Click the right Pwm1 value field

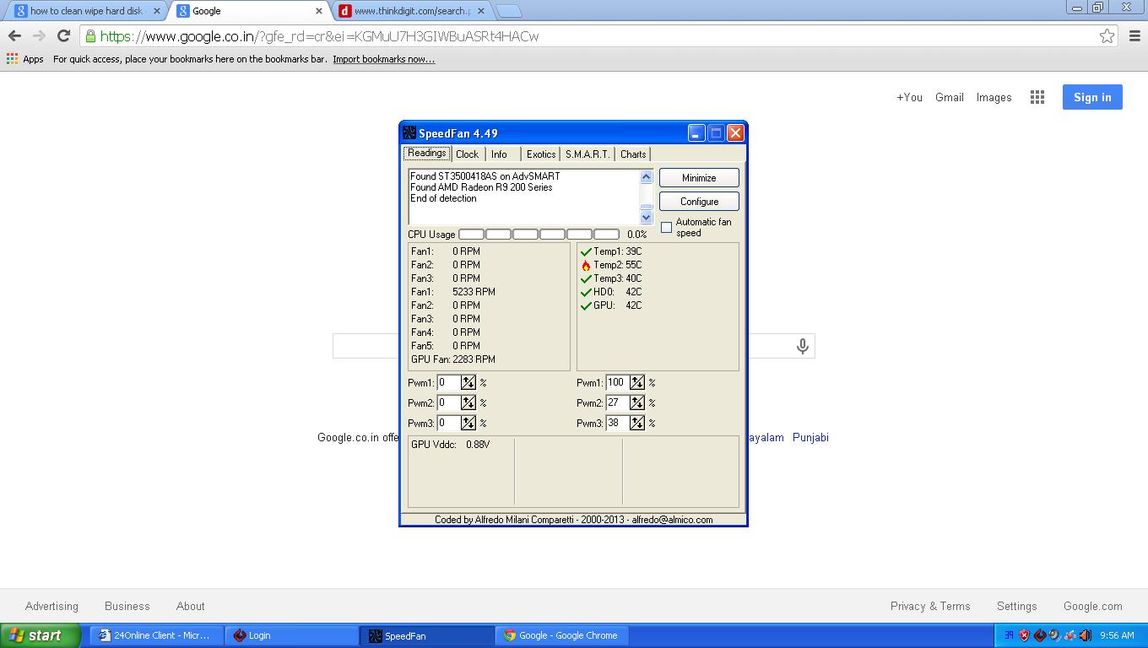[x=617, y=382]
